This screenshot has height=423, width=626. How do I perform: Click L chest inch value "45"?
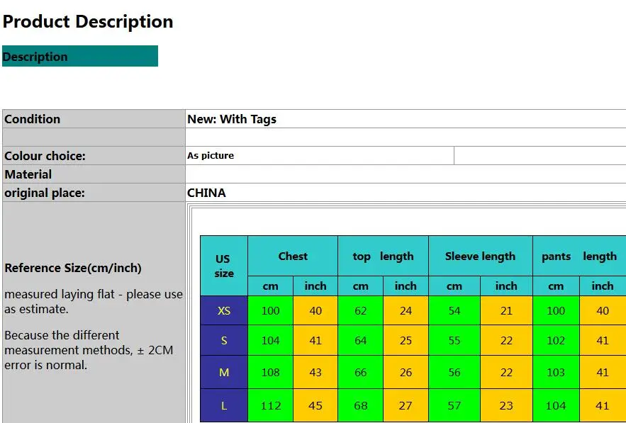point(315,405)
